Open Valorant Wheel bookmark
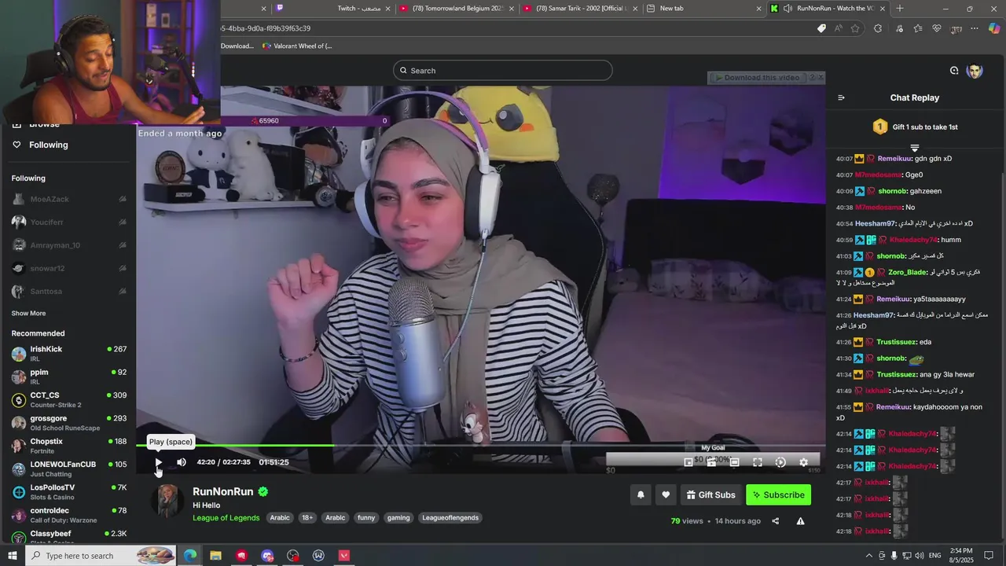 [x=297, y=46]
